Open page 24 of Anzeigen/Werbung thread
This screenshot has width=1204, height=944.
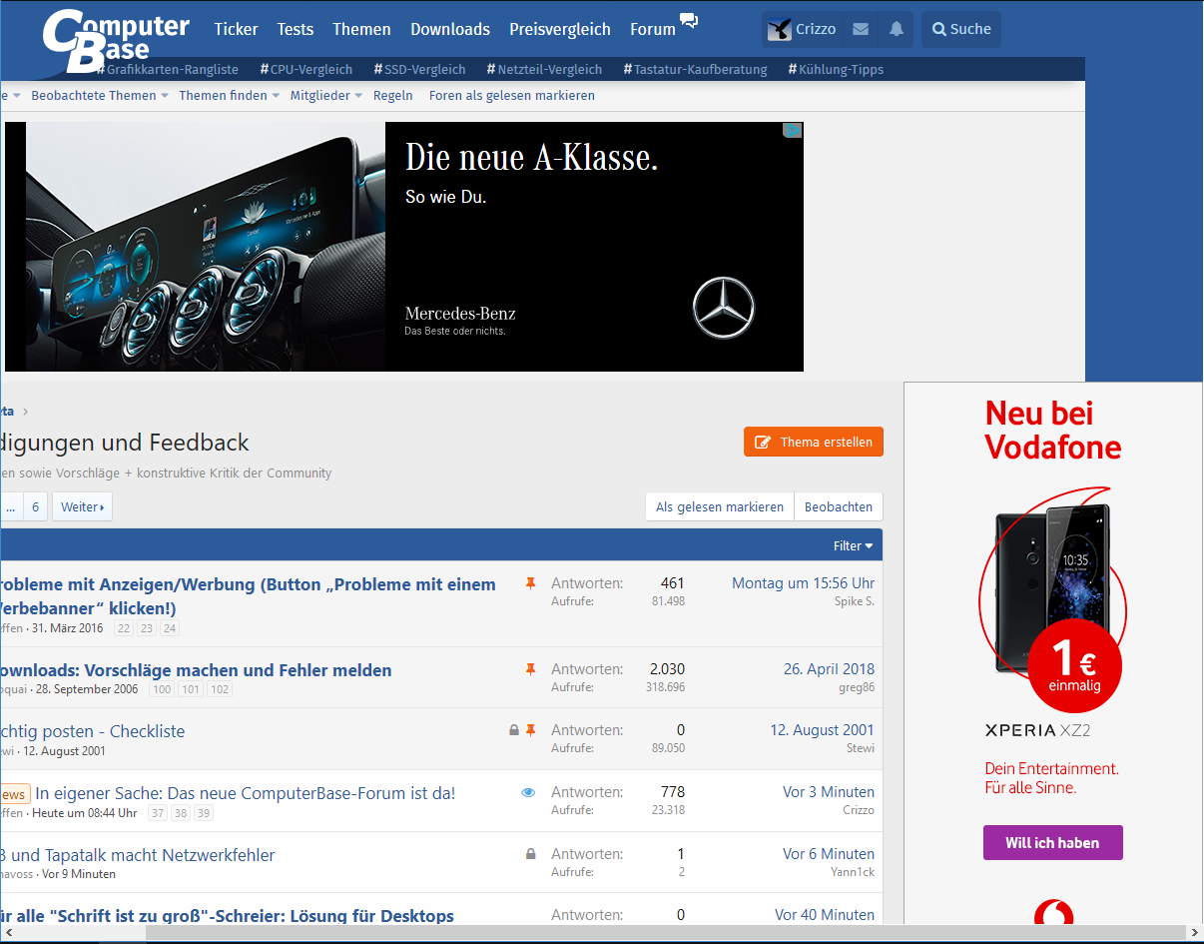point(170,628)
